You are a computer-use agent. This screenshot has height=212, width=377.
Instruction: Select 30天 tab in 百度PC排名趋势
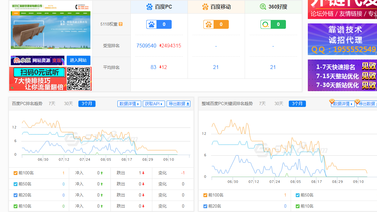point(68,103)
